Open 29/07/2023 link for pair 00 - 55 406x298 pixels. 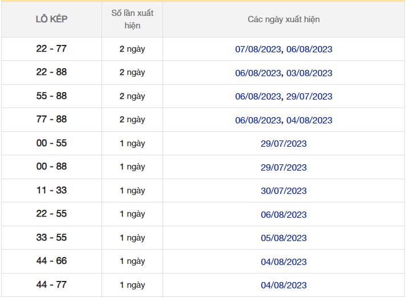[x=283, y=144]
